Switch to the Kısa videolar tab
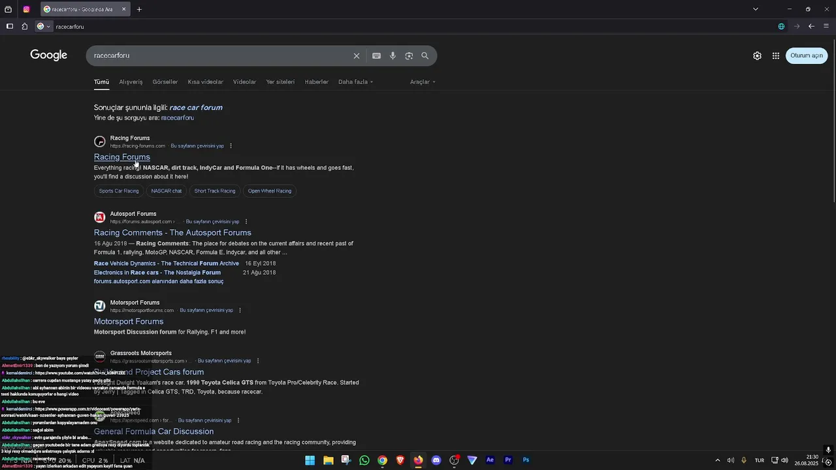836x470 pixels. tap(206, 82)
